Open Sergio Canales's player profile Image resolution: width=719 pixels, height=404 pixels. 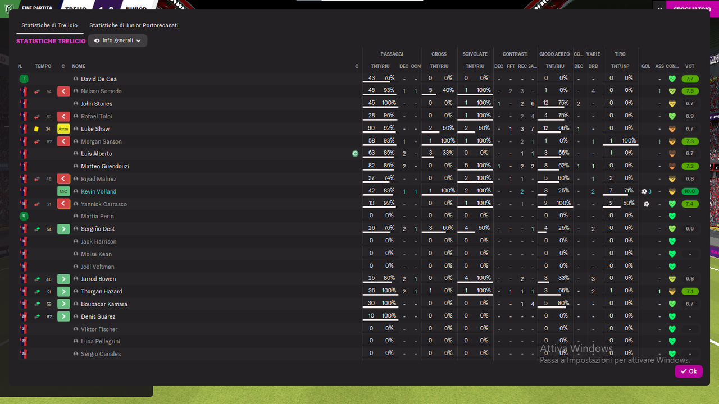(101, 354)
